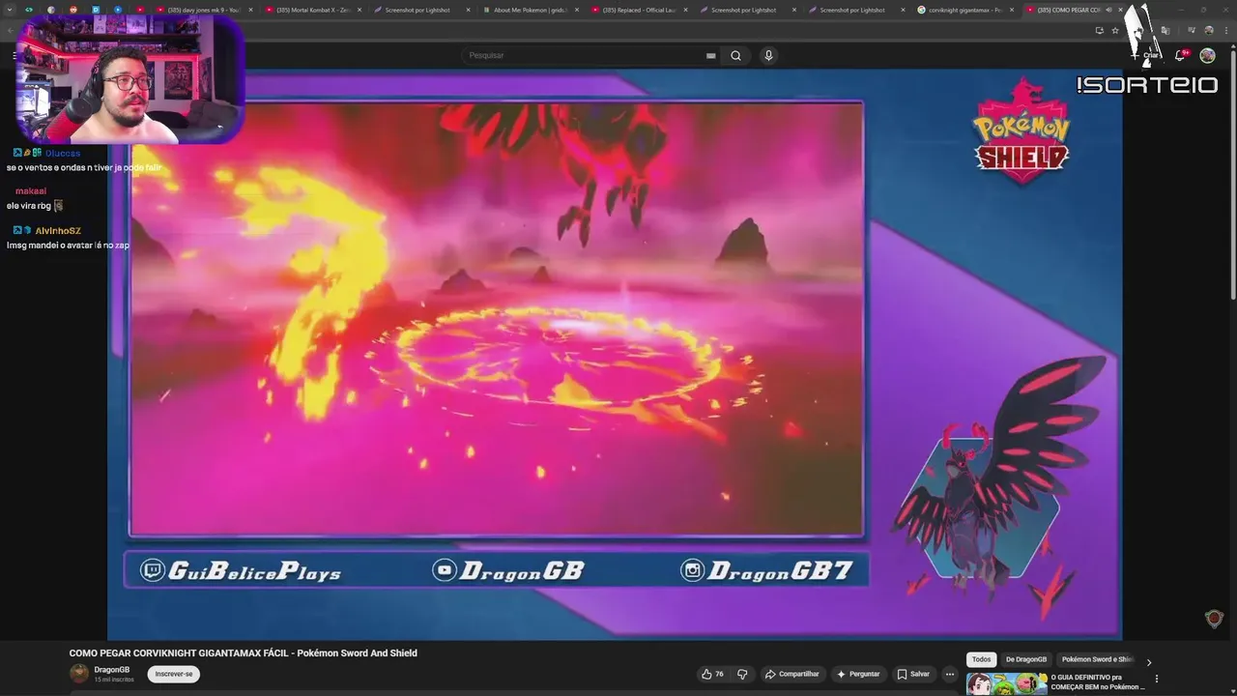Screen dimensions: 1237x696
Task: Open the Chrome media control icon
Action: (x=1192, y=30)
